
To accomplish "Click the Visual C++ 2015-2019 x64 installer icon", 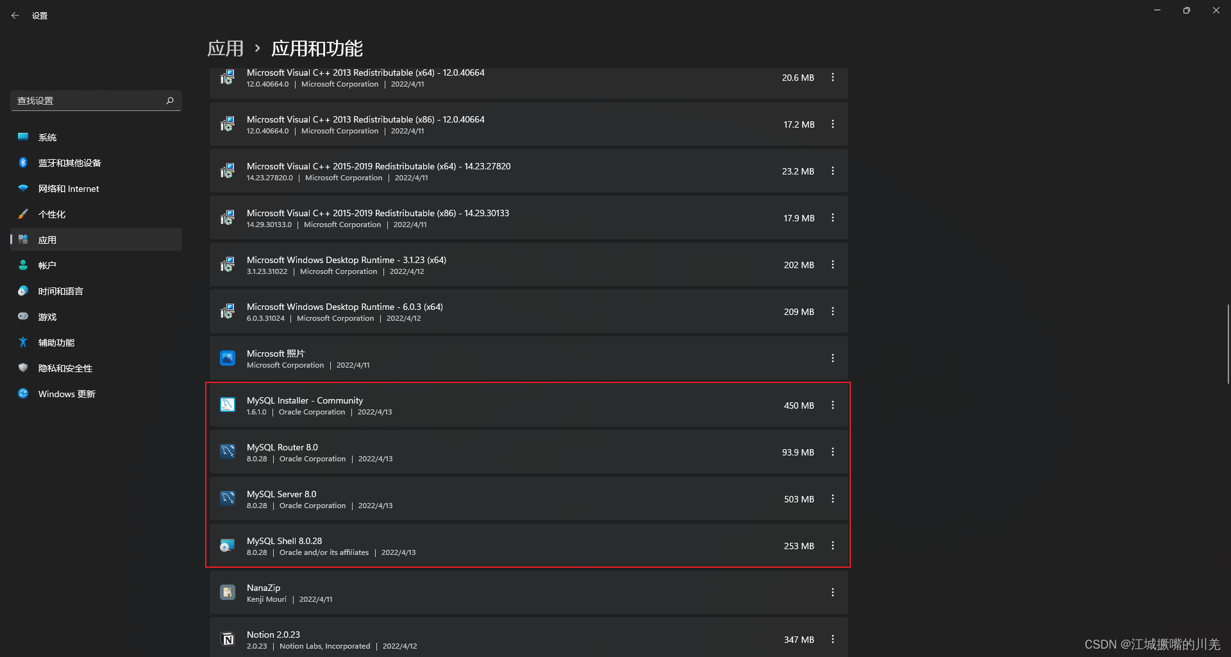I will click(228, 171).
